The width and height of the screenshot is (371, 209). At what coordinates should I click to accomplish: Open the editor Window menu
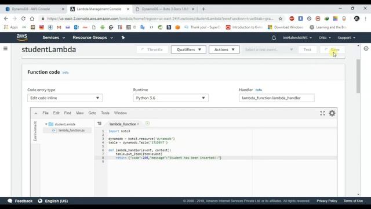(121, 113)
